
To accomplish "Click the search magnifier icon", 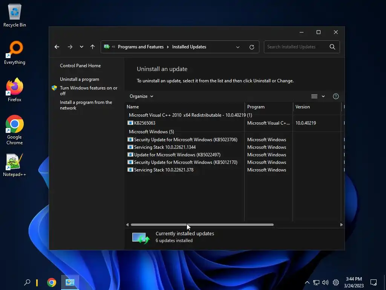I will click(332, 47).
